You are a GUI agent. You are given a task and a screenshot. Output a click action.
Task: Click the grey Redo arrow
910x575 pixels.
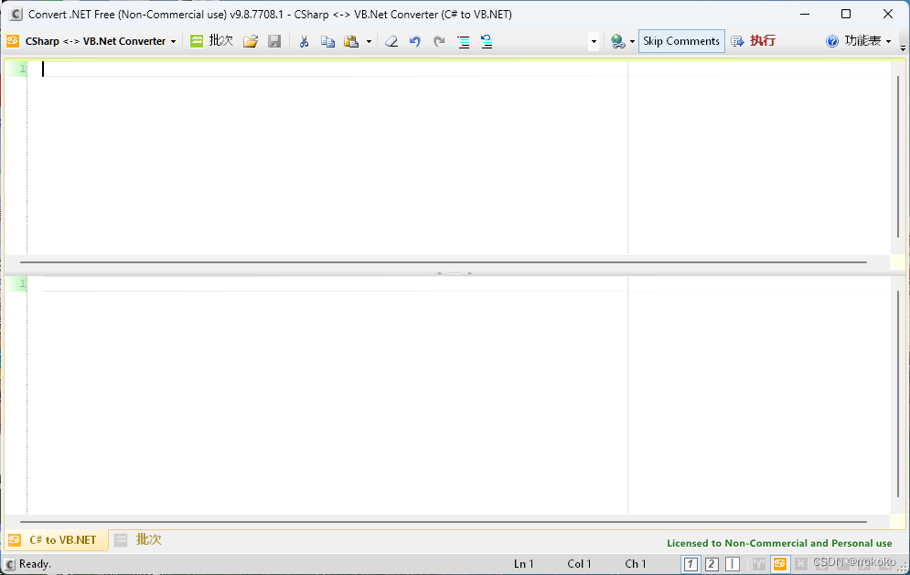pyautogui.click(x=439, y=41)
